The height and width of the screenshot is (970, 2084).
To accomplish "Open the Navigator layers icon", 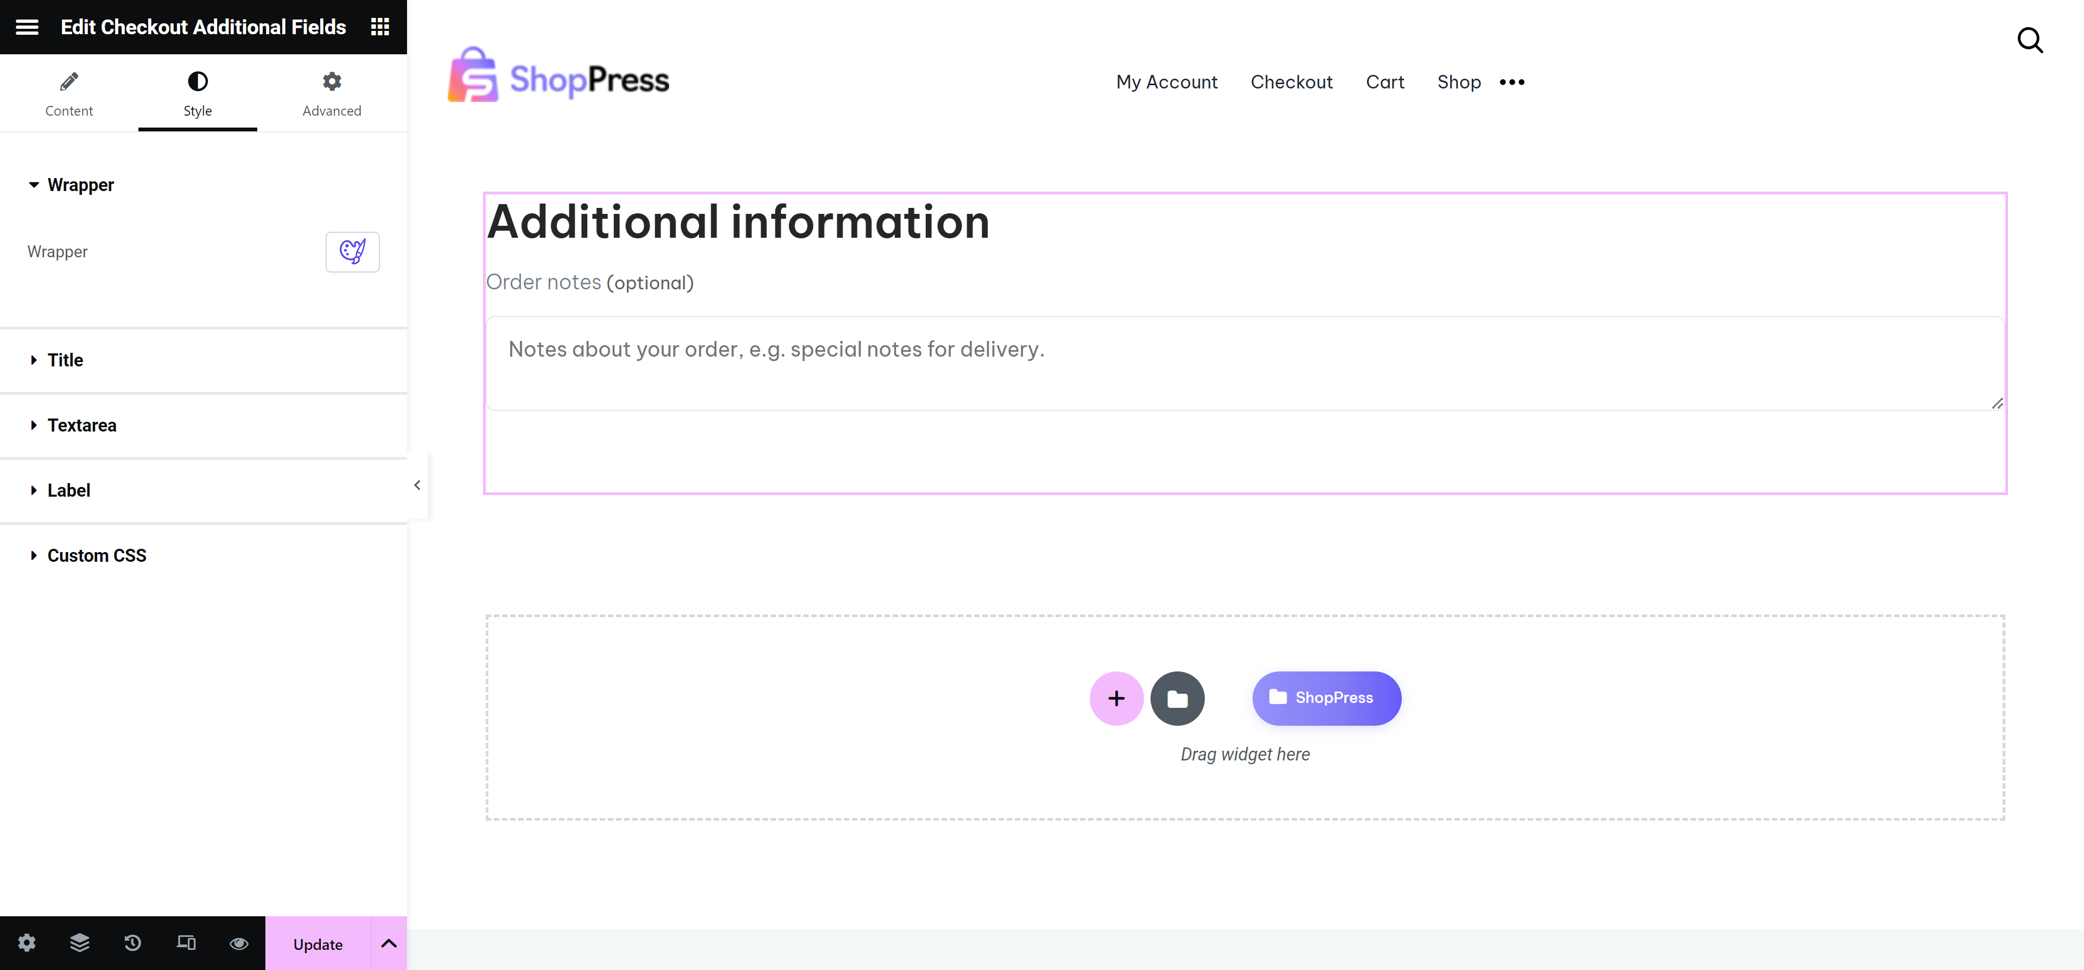I will 79,942.
